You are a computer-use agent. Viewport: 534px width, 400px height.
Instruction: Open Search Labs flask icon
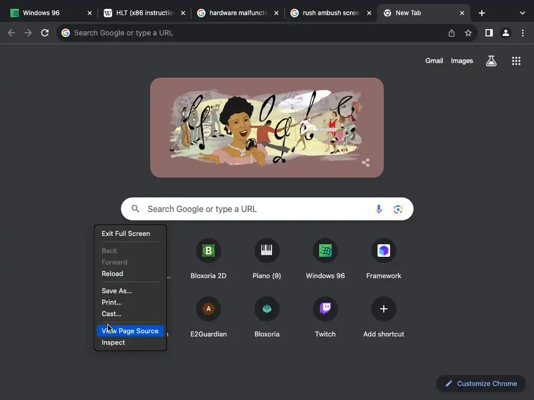pos(491,61)
